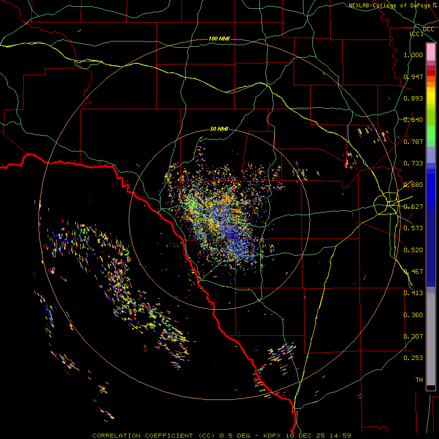Image resolution: width=439 pixels, height=439 pixels.
Task: Click the 0.680 scale value
Action: 413,185
